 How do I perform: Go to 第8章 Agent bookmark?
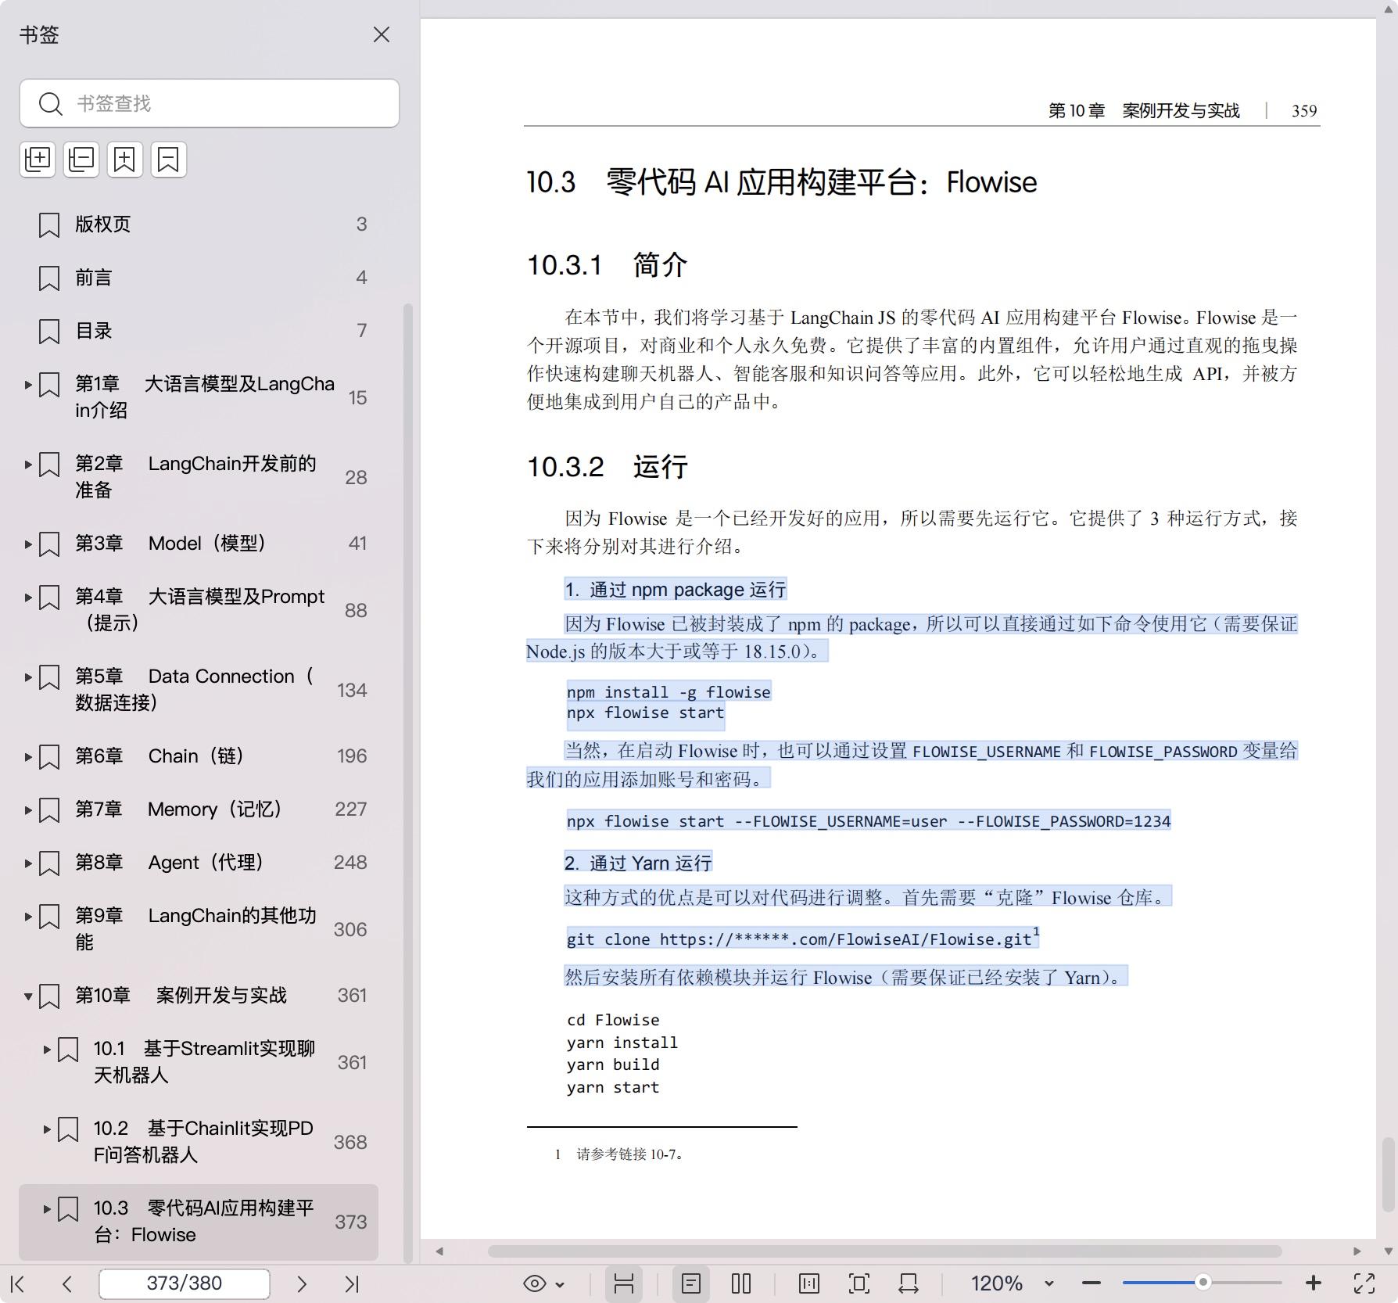(199, 863)
